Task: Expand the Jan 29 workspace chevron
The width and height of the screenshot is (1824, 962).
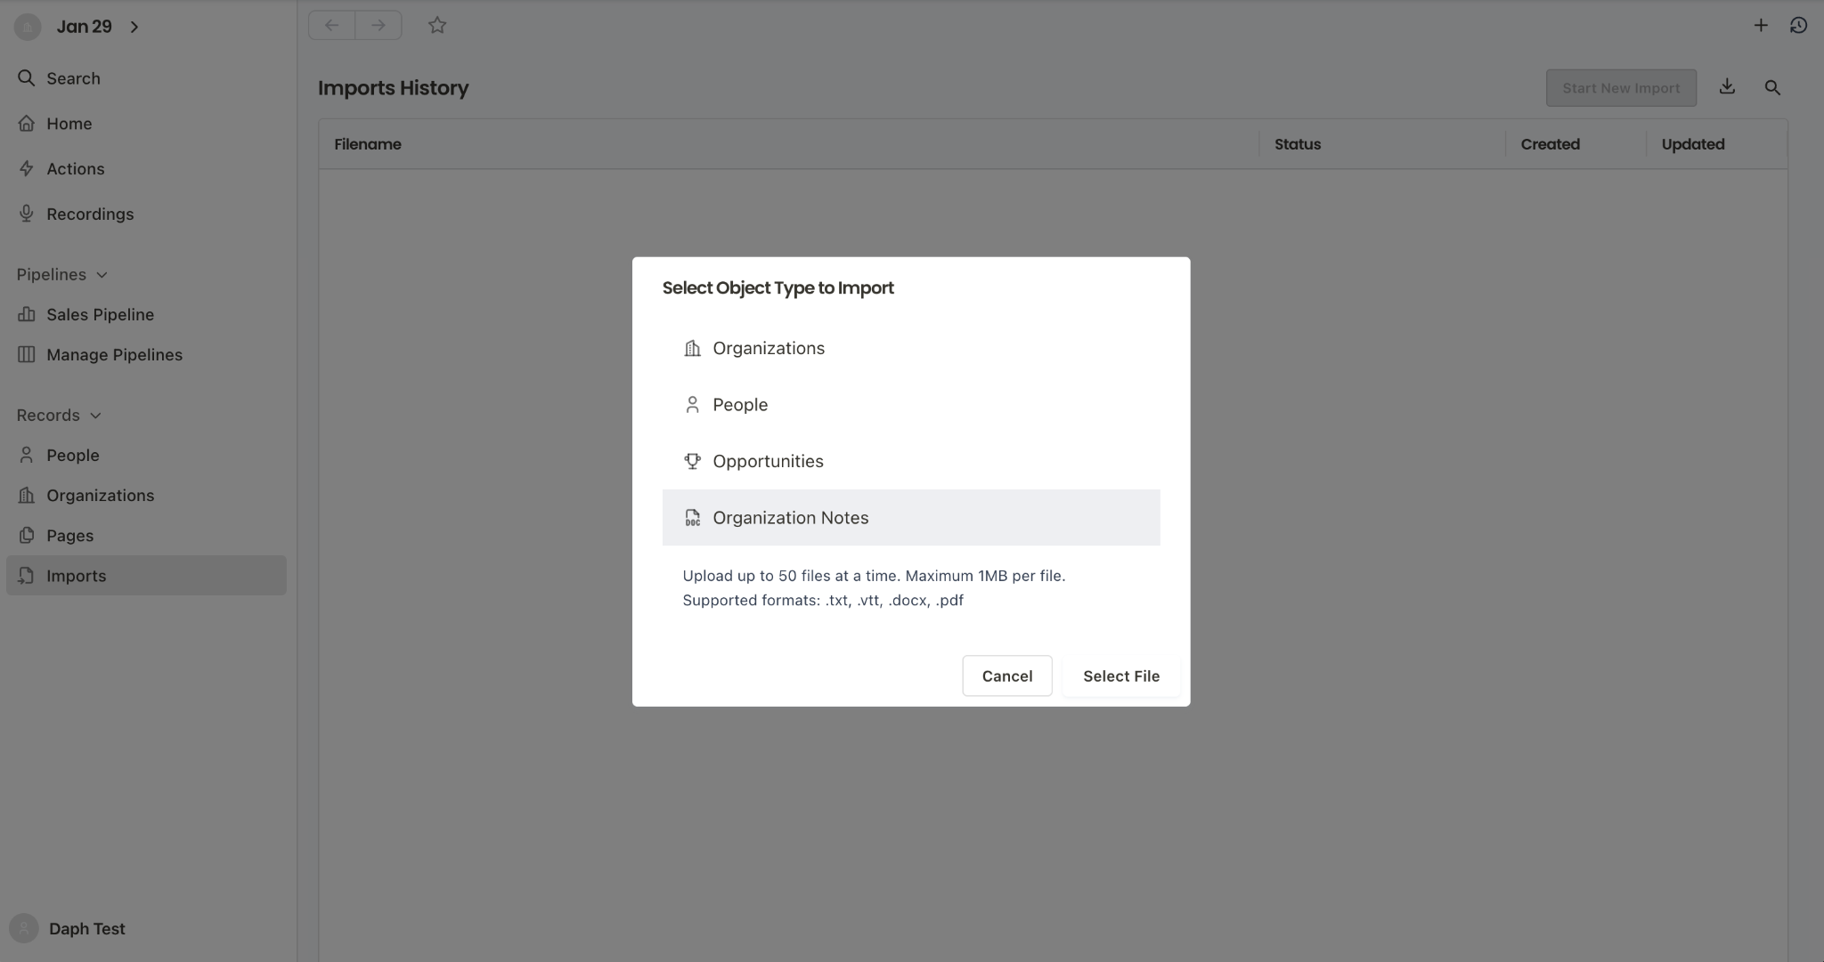Action: (x=134, y=27)
